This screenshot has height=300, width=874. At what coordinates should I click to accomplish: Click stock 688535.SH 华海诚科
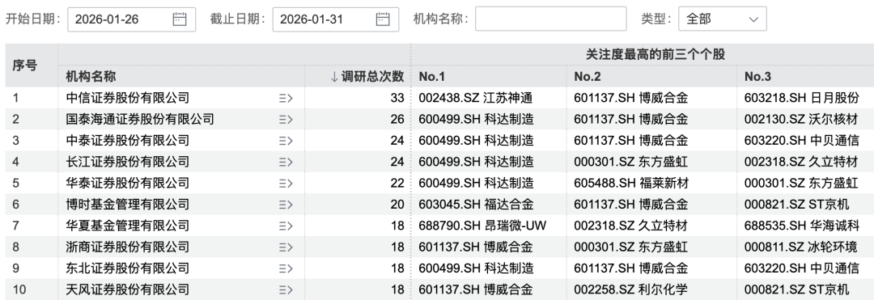tap(801, 226)
